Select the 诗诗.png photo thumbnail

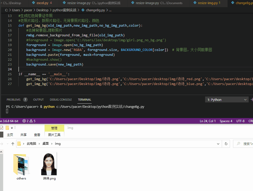coord(49,163)
